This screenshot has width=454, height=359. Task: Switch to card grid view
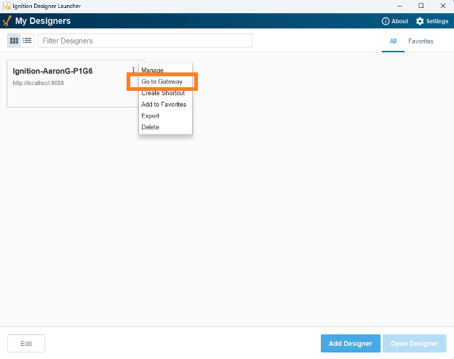tap(14, 41)
